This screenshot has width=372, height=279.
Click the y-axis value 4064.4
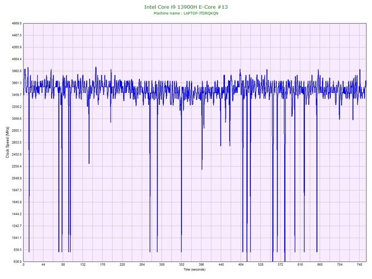[x=16, y=59]
